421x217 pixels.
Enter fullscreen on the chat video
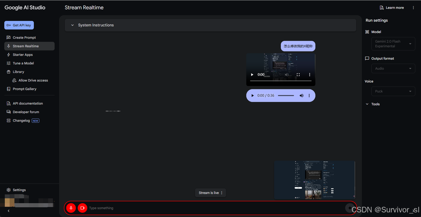(x=298, y=75)
